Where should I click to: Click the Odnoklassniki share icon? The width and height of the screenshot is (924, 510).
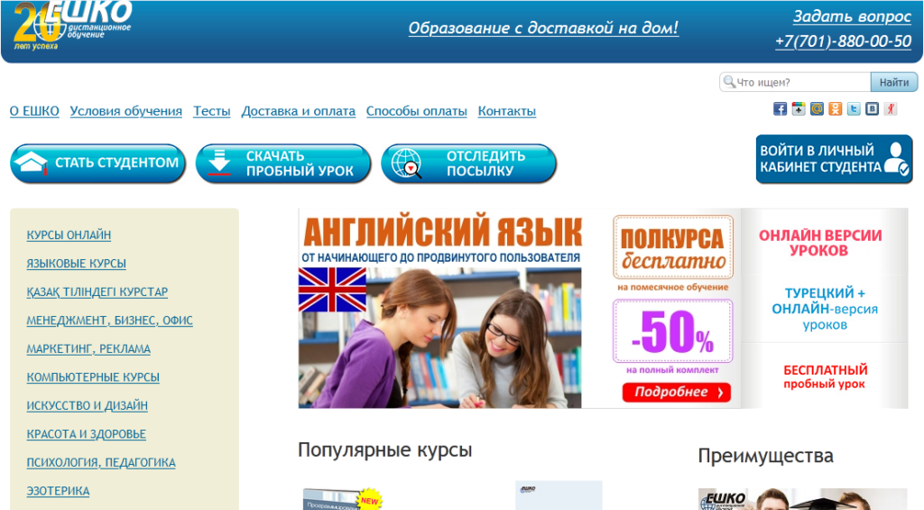(x=835, y=109)
